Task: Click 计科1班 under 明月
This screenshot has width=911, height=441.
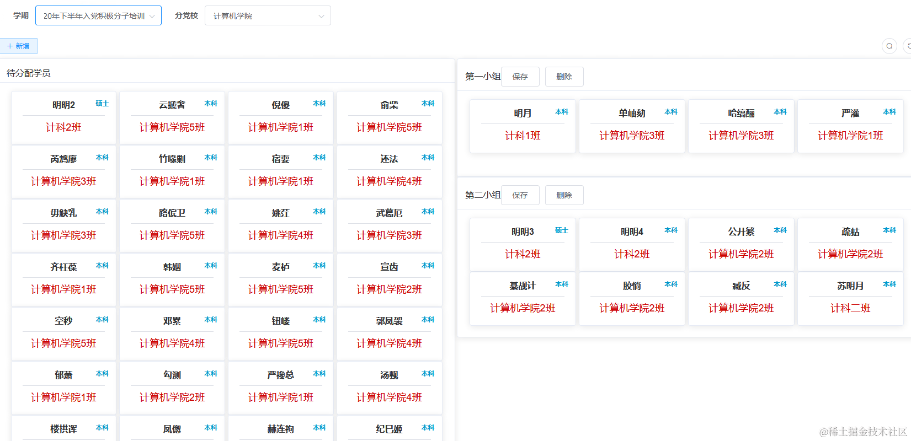Action: (x=523, y=136)
